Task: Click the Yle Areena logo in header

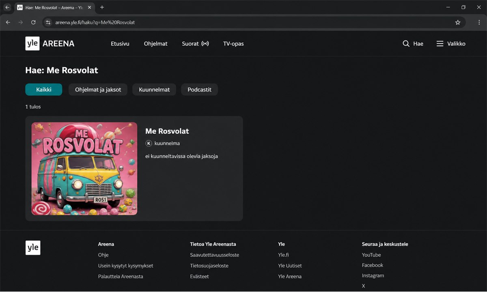Action: tap(50, 43)
